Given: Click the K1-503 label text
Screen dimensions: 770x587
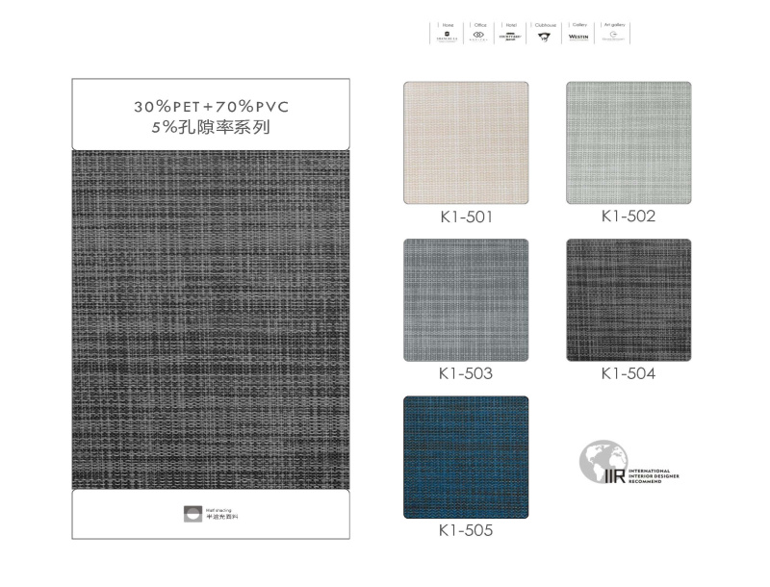Looking at the screenshot, I should [x=466, y=373].
